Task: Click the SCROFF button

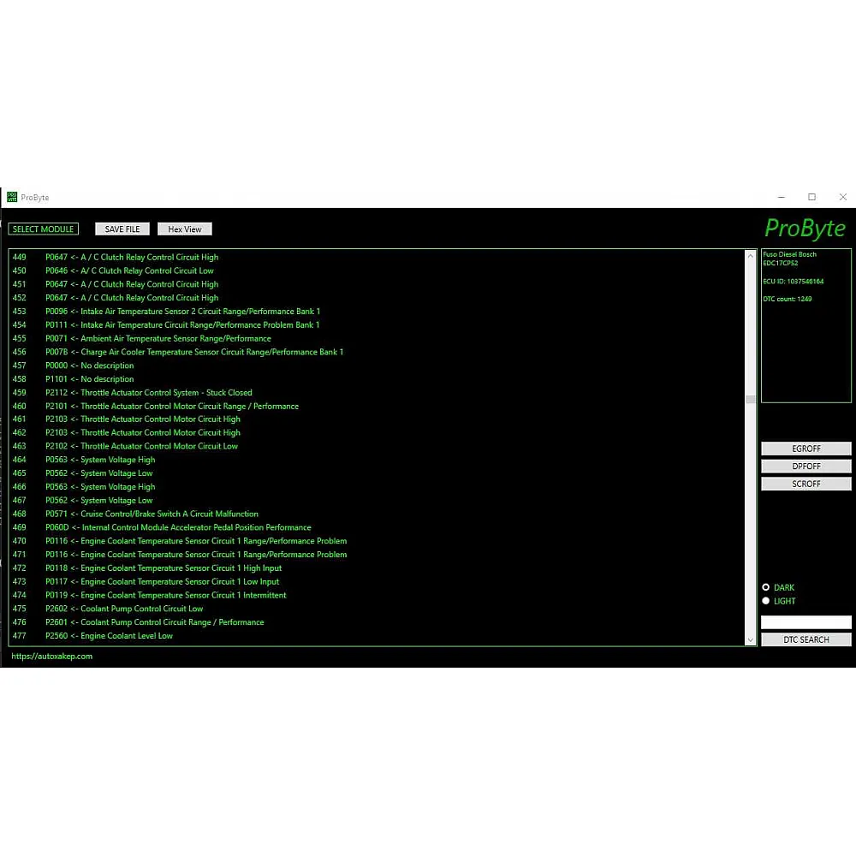Action: (x=805, y=484)
